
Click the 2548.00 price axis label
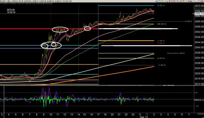pos(199,37)
